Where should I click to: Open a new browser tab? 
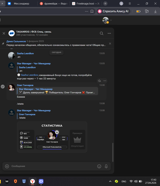tap(105, 4)
